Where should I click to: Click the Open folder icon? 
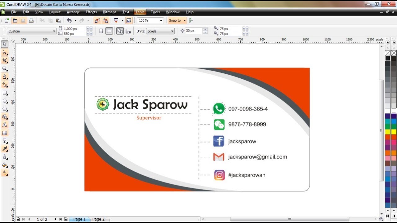click(x=15, y=20)
